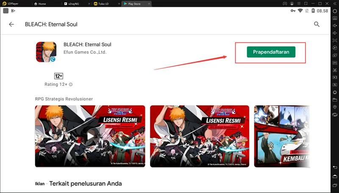Increase emulator volume
The image size is (339, 193).
coord(335,25)
